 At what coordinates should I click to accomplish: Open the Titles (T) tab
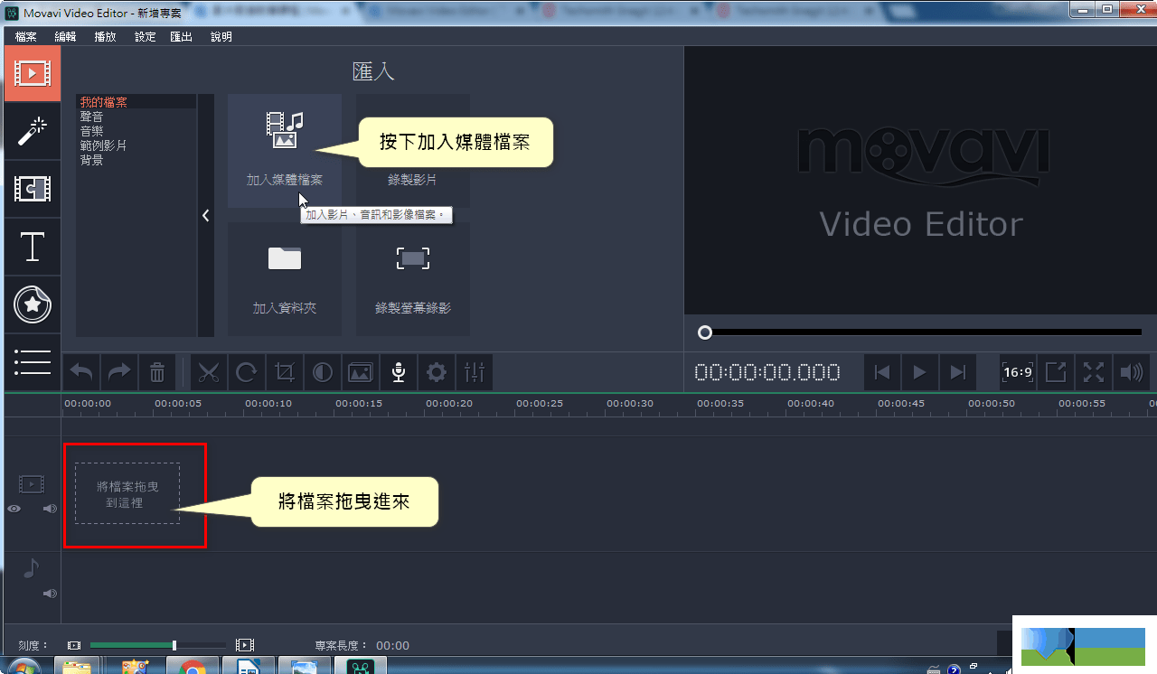[33, 247]
